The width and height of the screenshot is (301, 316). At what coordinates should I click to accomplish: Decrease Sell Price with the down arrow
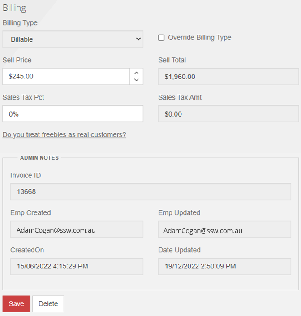137,80
